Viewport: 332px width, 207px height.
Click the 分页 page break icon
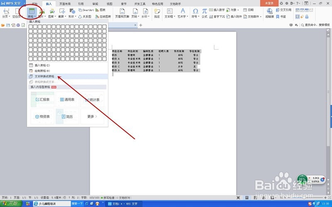(x=6, y=13)
